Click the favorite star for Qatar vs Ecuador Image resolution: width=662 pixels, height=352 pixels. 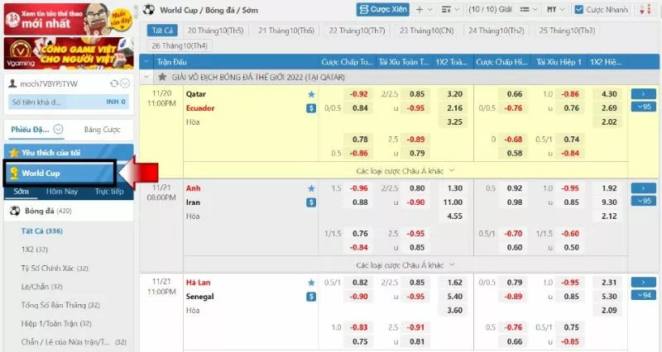point(311,94)
